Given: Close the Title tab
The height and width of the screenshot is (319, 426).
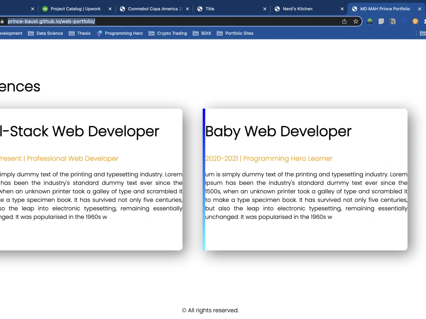Looking at the screenshot, I should 265,9.
